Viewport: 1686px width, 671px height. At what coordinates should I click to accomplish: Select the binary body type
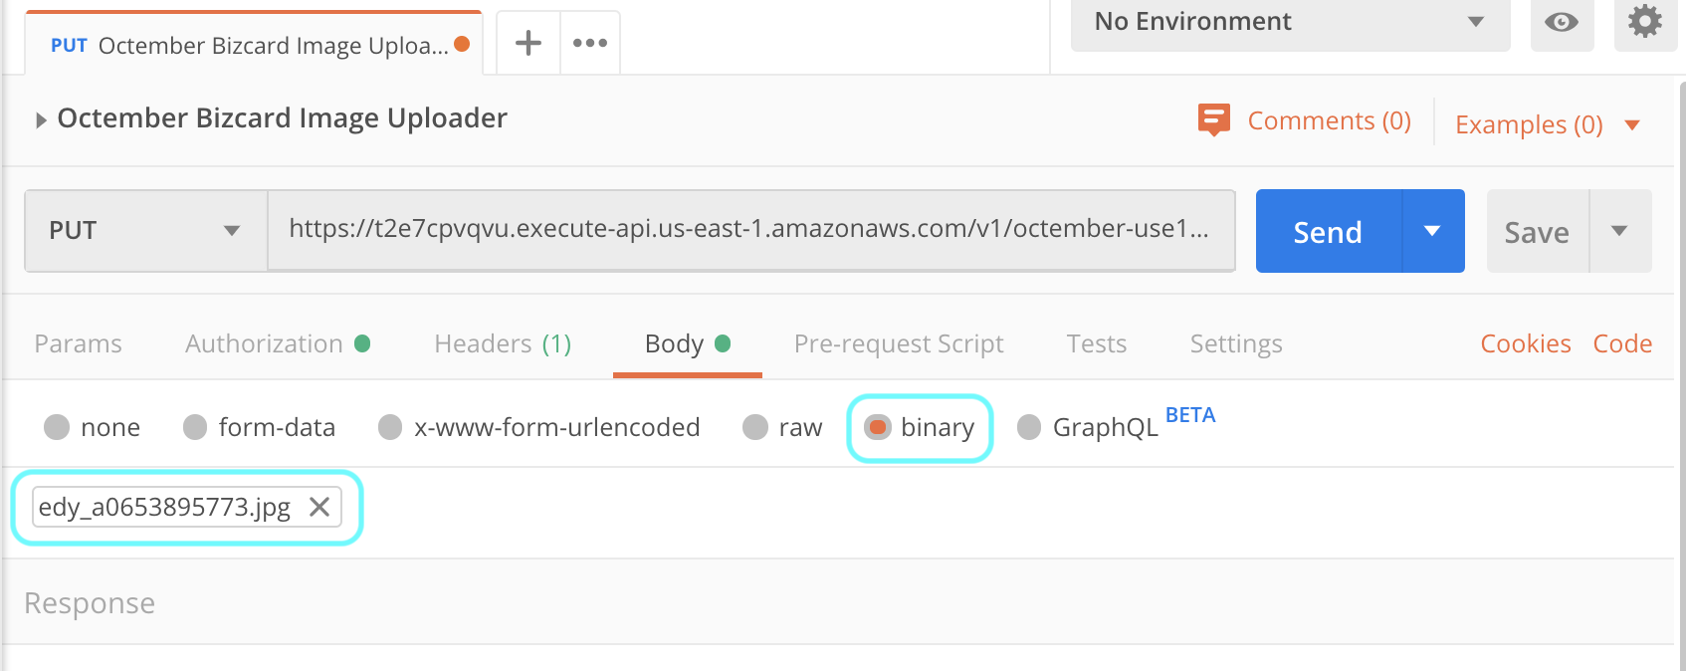(x=878, y=427)
